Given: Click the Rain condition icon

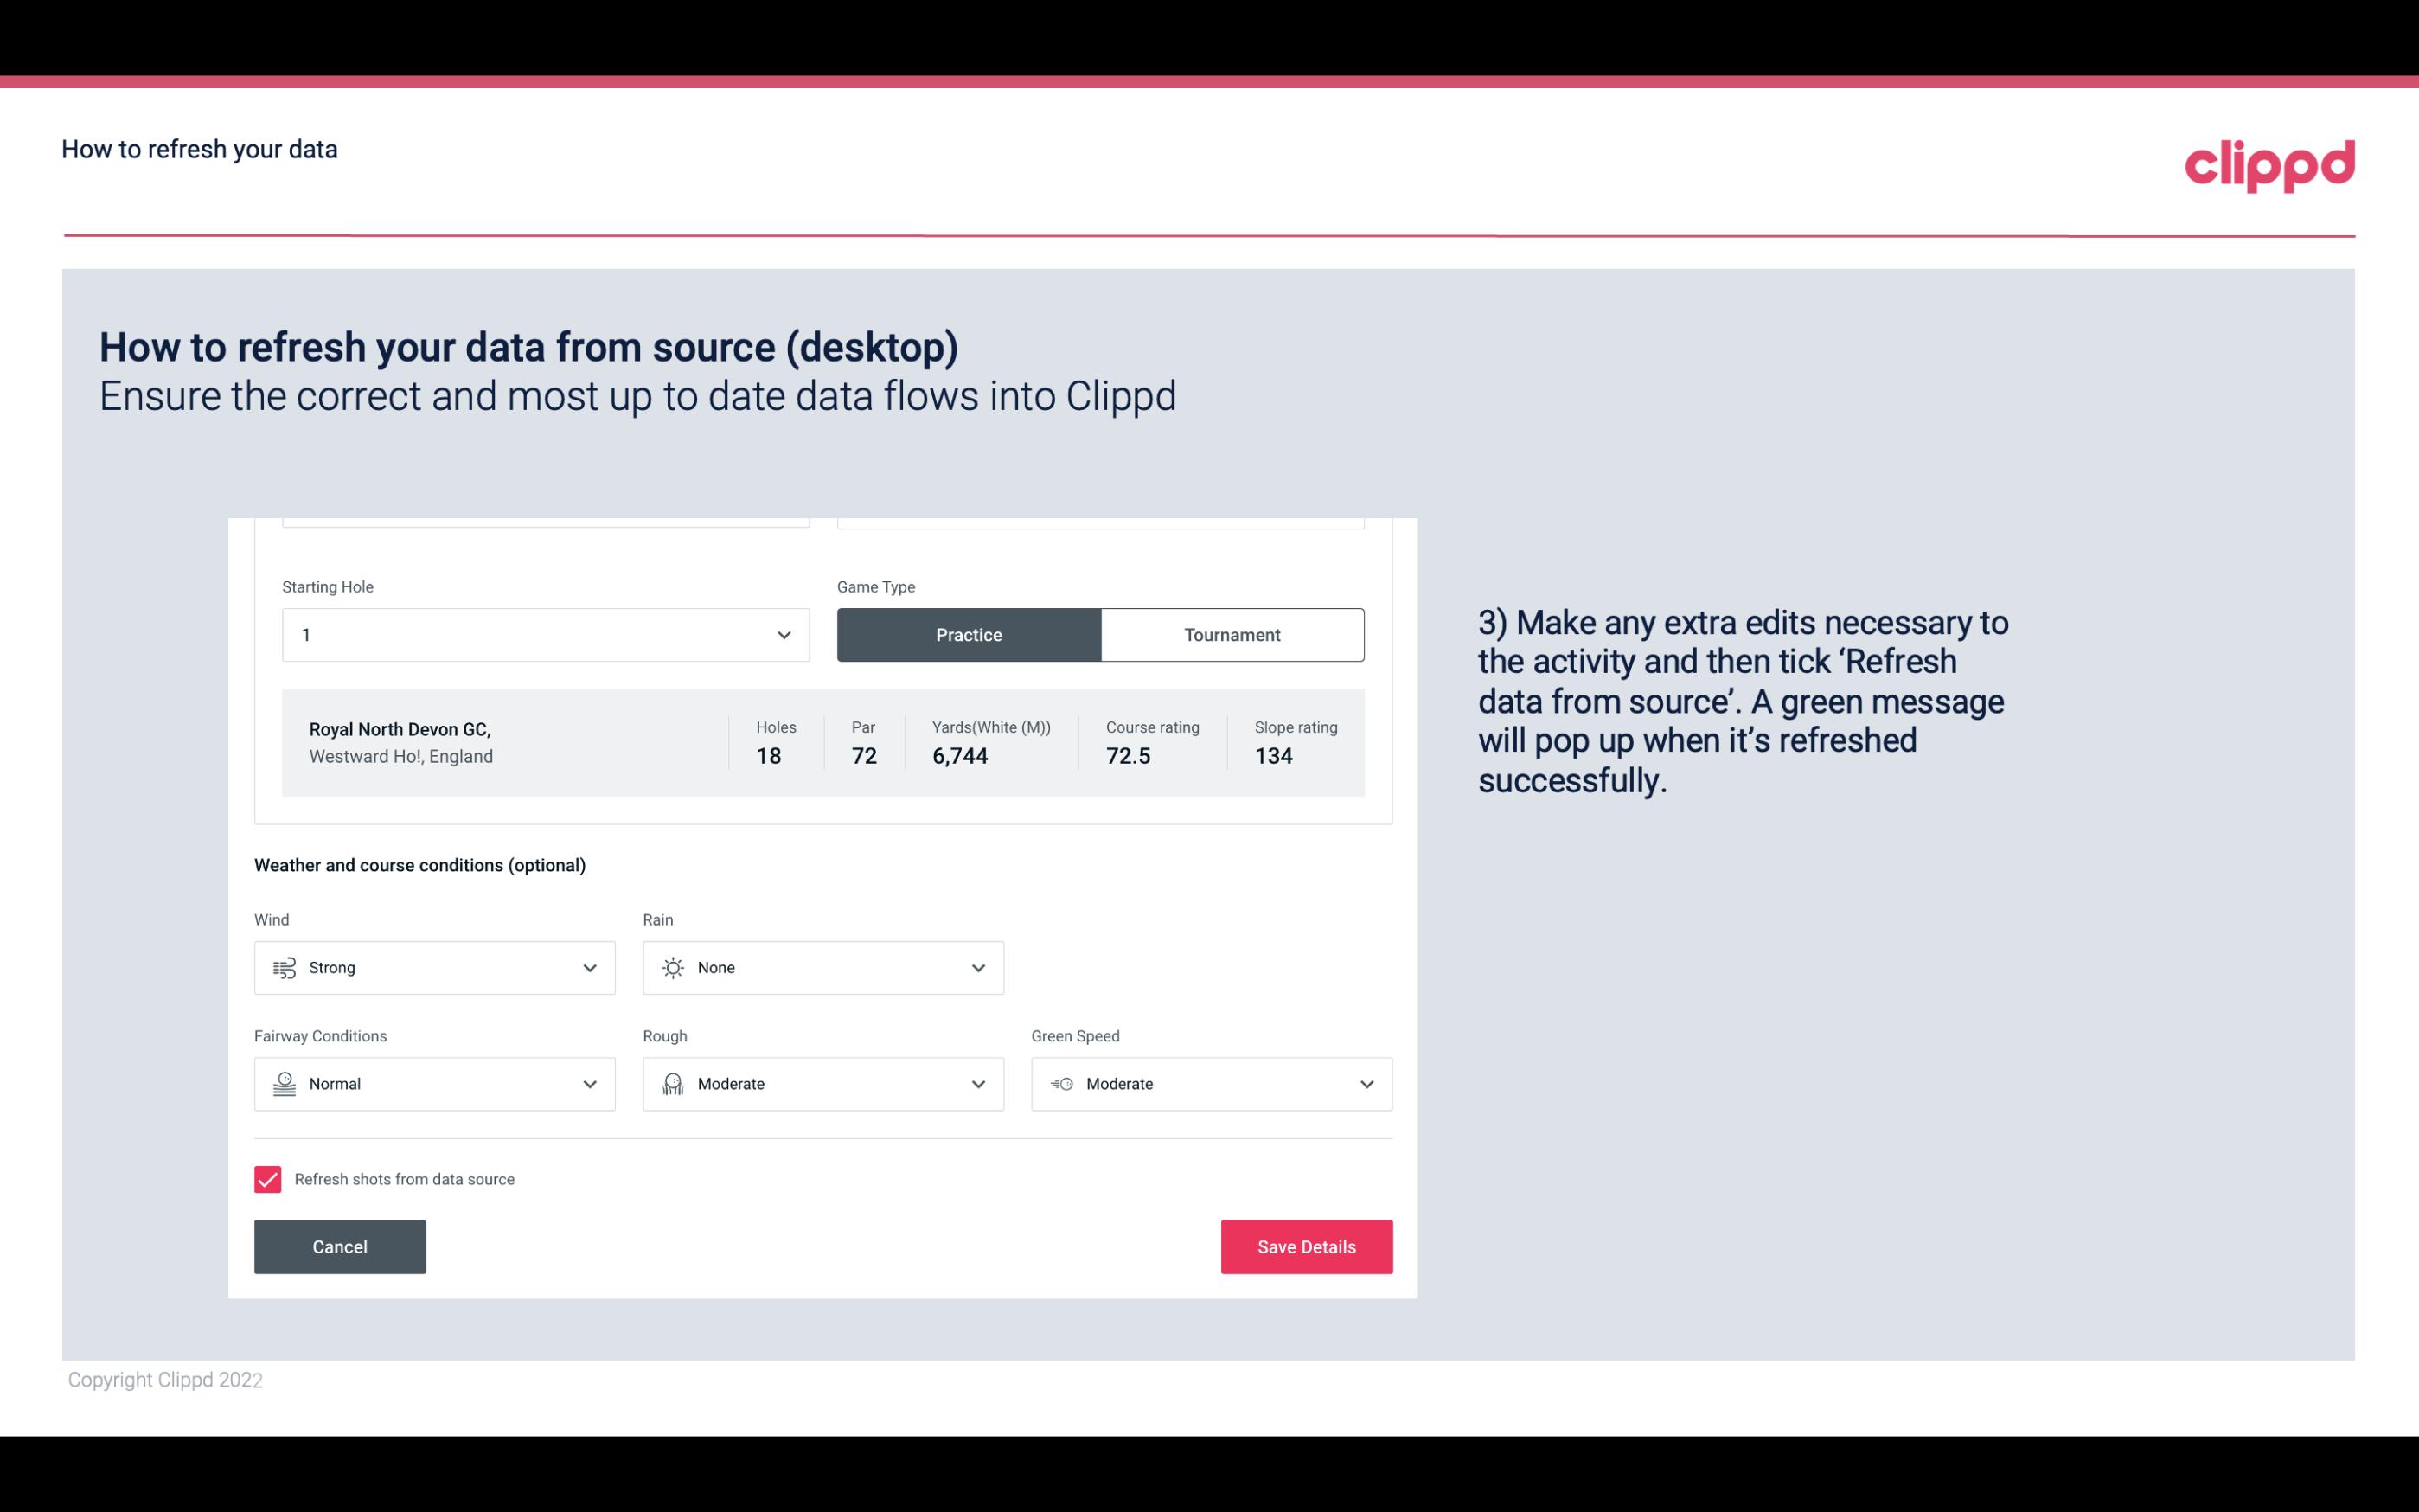Looking at the screenshot, I should click(x=672, y=967).
